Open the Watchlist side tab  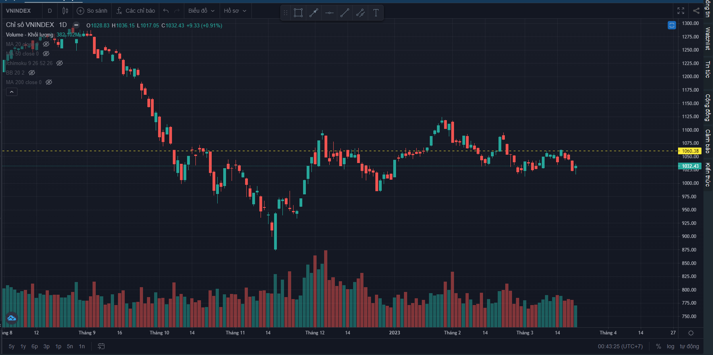tap(708, 38)
